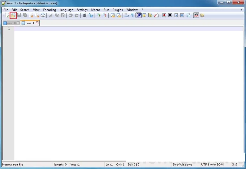Image resolution: width=246 pixels, height=169 pixels.
Task: Click 'Ln : 1' in the status bar
Action: click(x=109, y=165)
